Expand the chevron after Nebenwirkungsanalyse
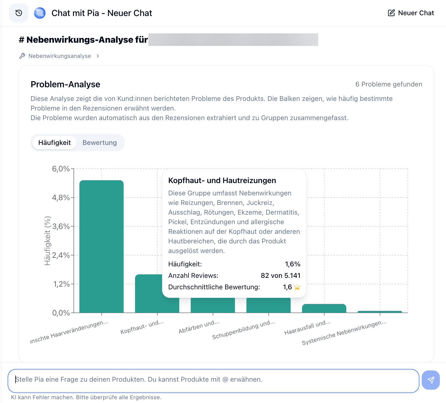The width and height of the screenshot is (446, 403). coord(98,56)
